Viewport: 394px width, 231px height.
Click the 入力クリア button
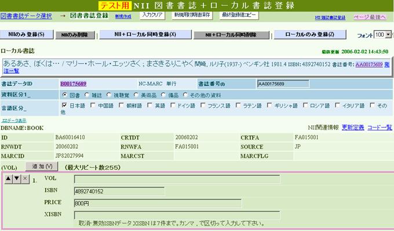click(x=152, y=15)
